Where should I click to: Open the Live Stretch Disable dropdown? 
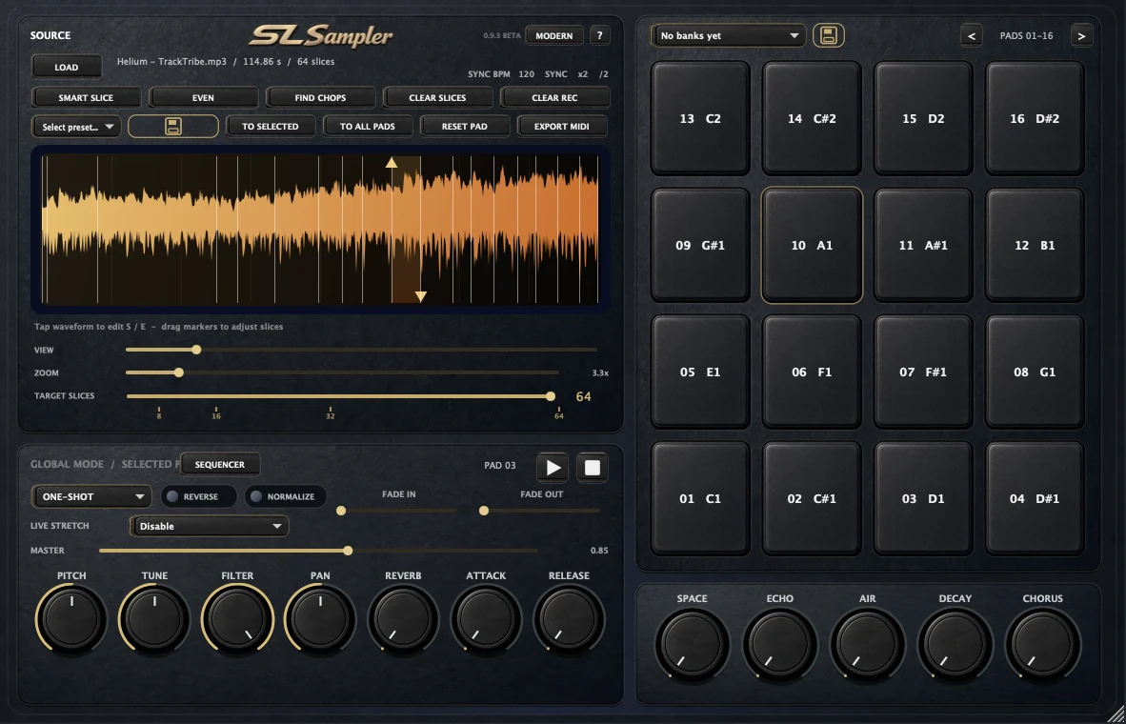point(209,526)
